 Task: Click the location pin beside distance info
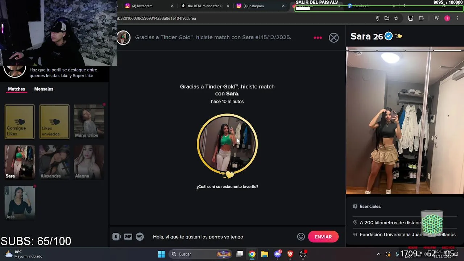355,223
